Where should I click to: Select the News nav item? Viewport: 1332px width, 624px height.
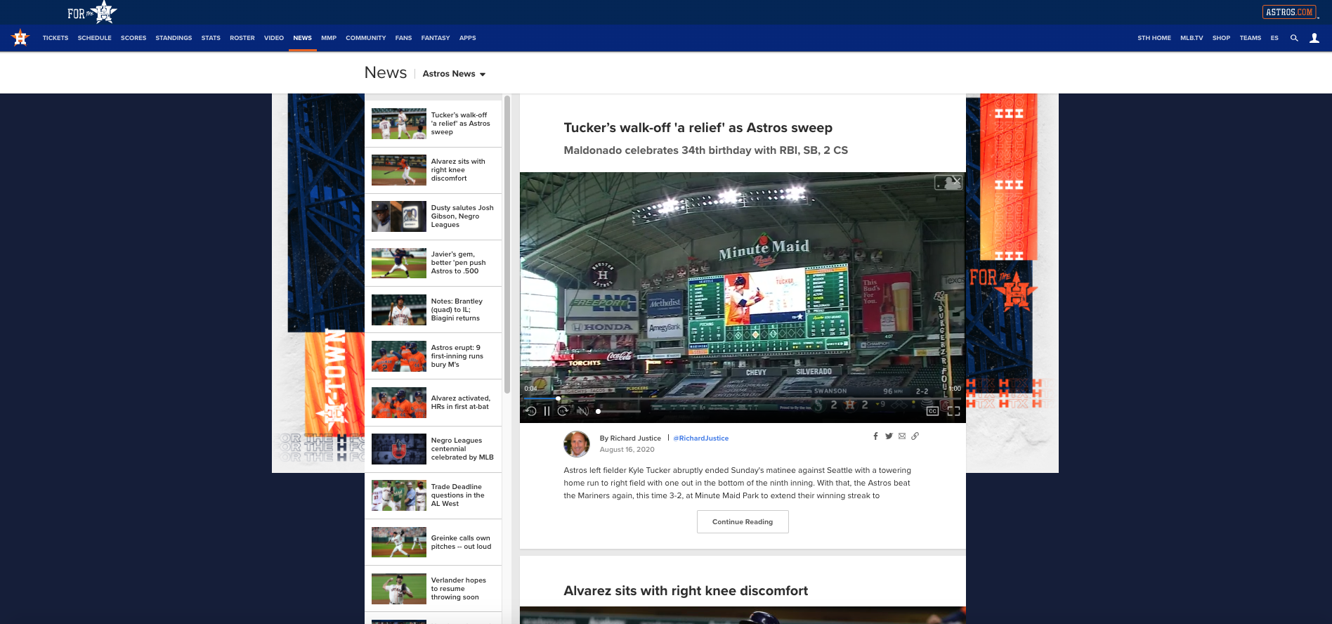(x=303, y=38)
